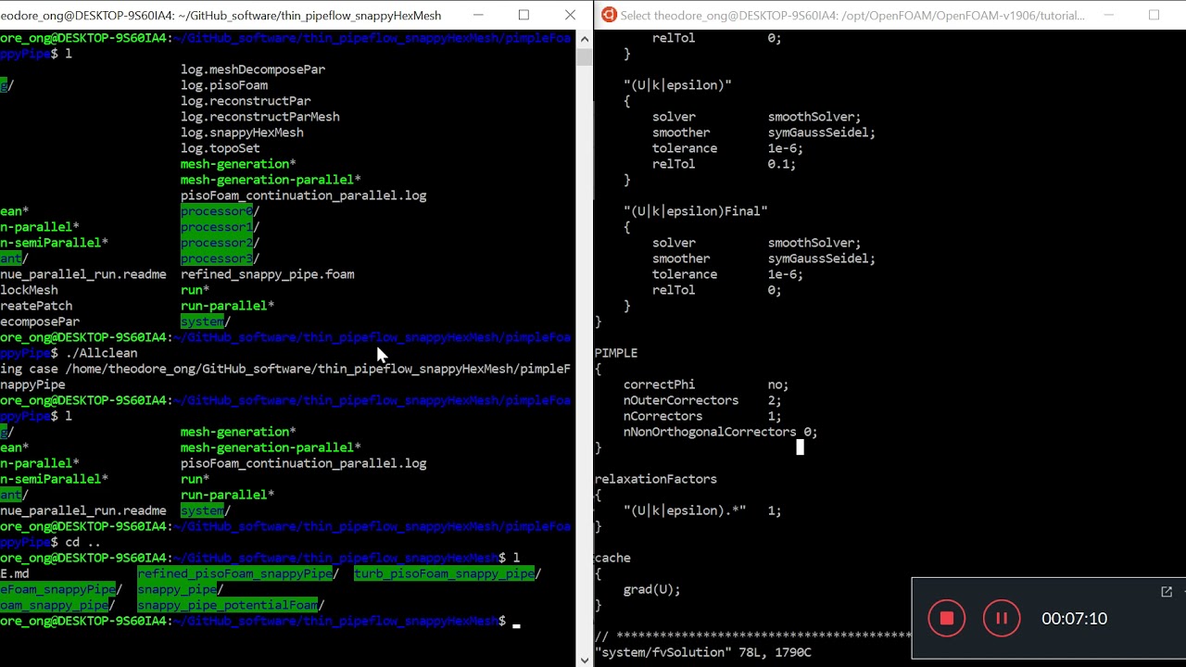Click left terminal scrollbar thumb
The image size is (1186, 667).
pos(584,56)
